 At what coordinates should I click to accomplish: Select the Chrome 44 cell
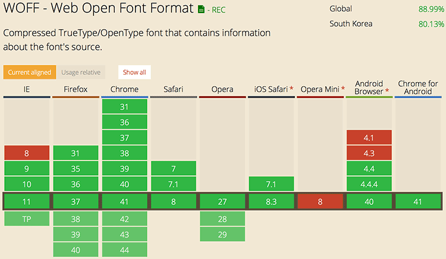125,249
